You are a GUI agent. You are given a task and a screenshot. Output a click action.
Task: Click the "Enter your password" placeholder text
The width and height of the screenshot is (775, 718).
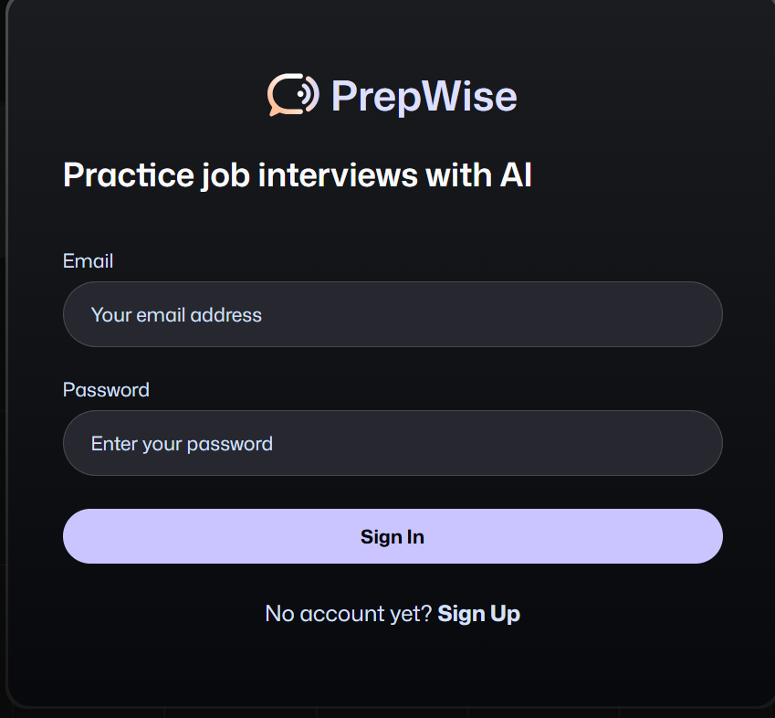182,444
